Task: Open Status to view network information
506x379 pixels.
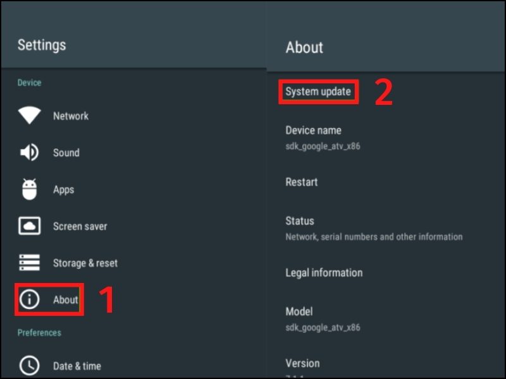Action: [x=299, y=221]
